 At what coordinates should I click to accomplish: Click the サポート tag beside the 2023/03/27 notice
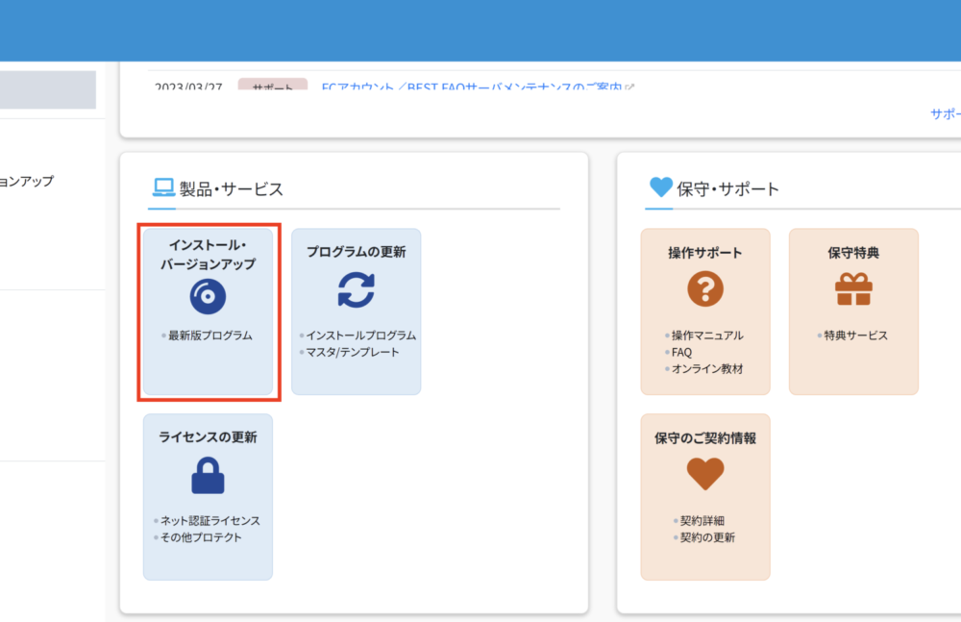(x=273, y=86)
